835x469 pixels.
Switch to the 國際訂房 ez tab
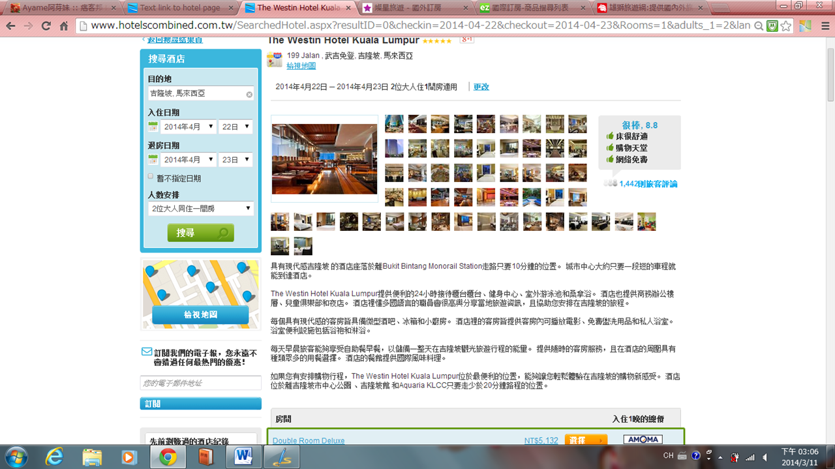[x=532, y=8]
